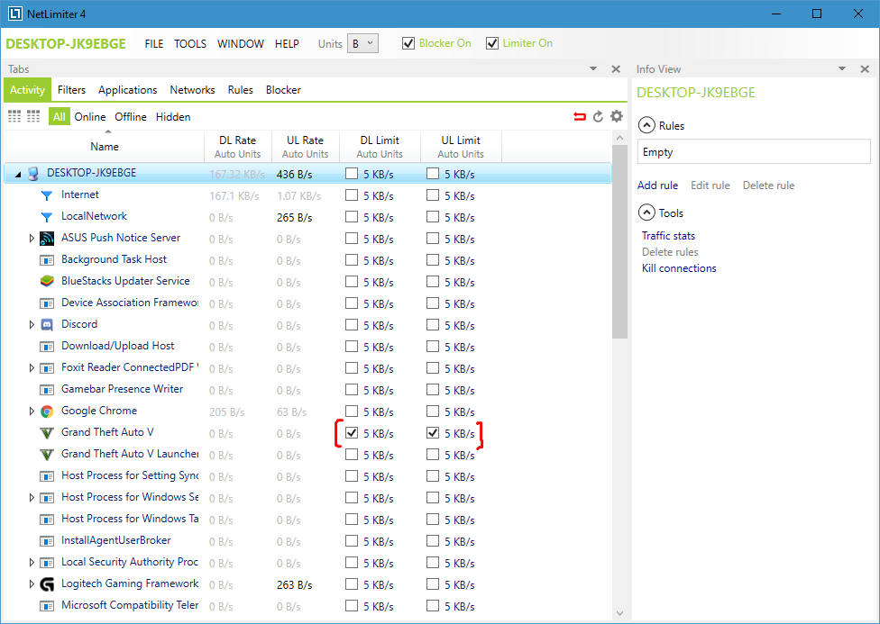
Task: Open the TOOLS menu
Action: tap(190, 44)
